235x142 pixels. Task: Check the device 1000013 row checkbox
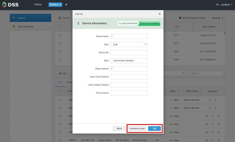tap(60, 140)
